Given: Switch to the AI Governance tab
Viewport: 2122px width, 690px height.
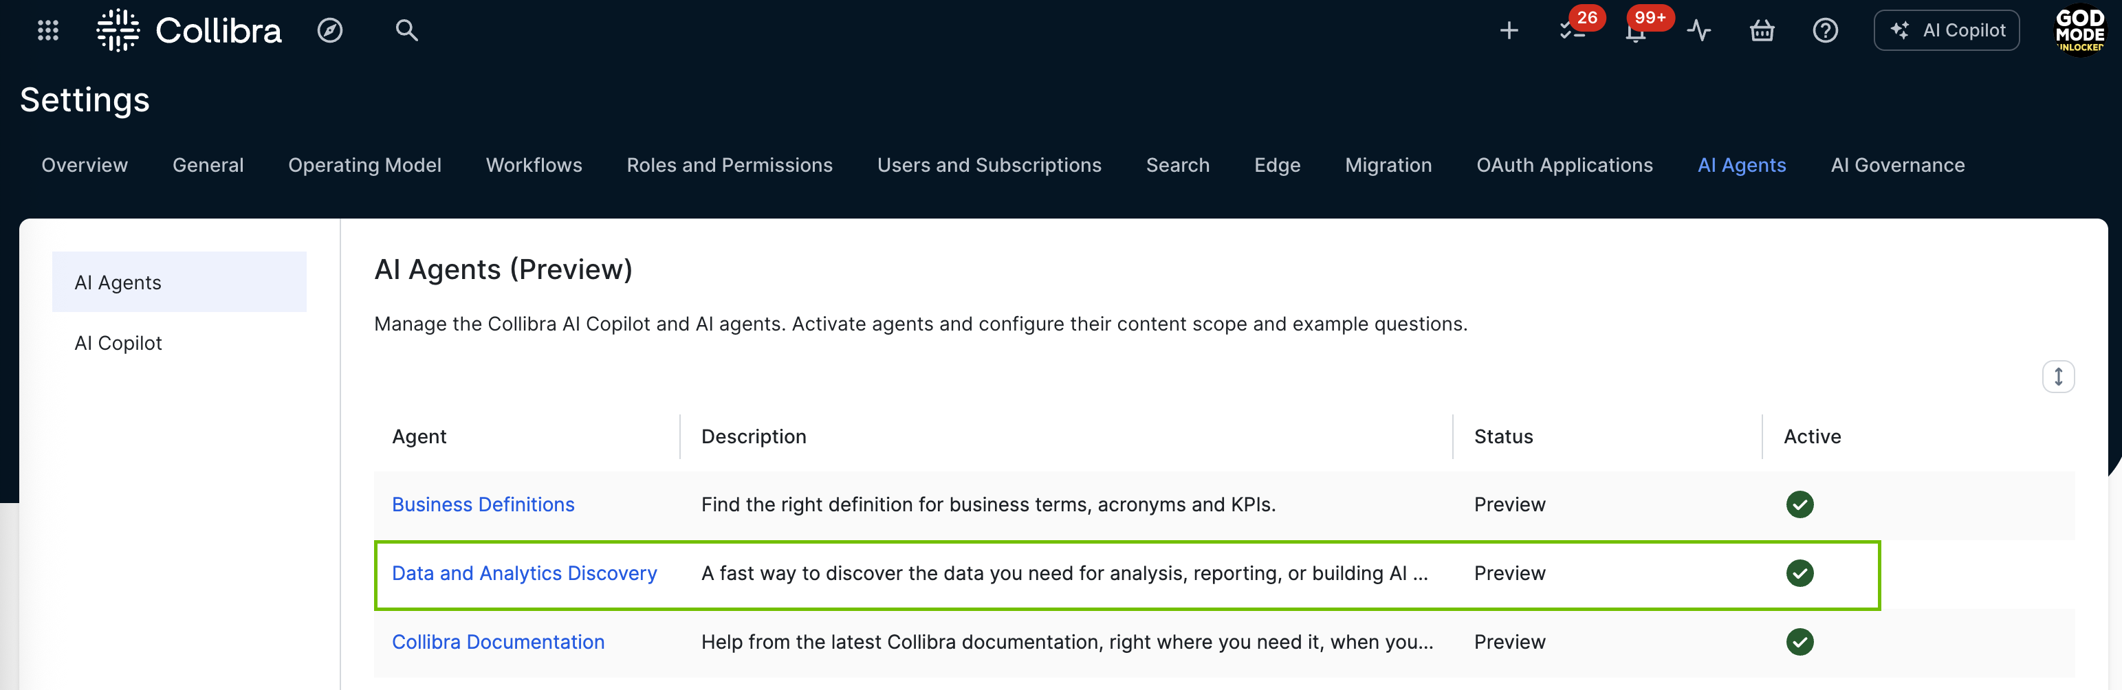Looking at the screenshot, I should coord(1897,165).
